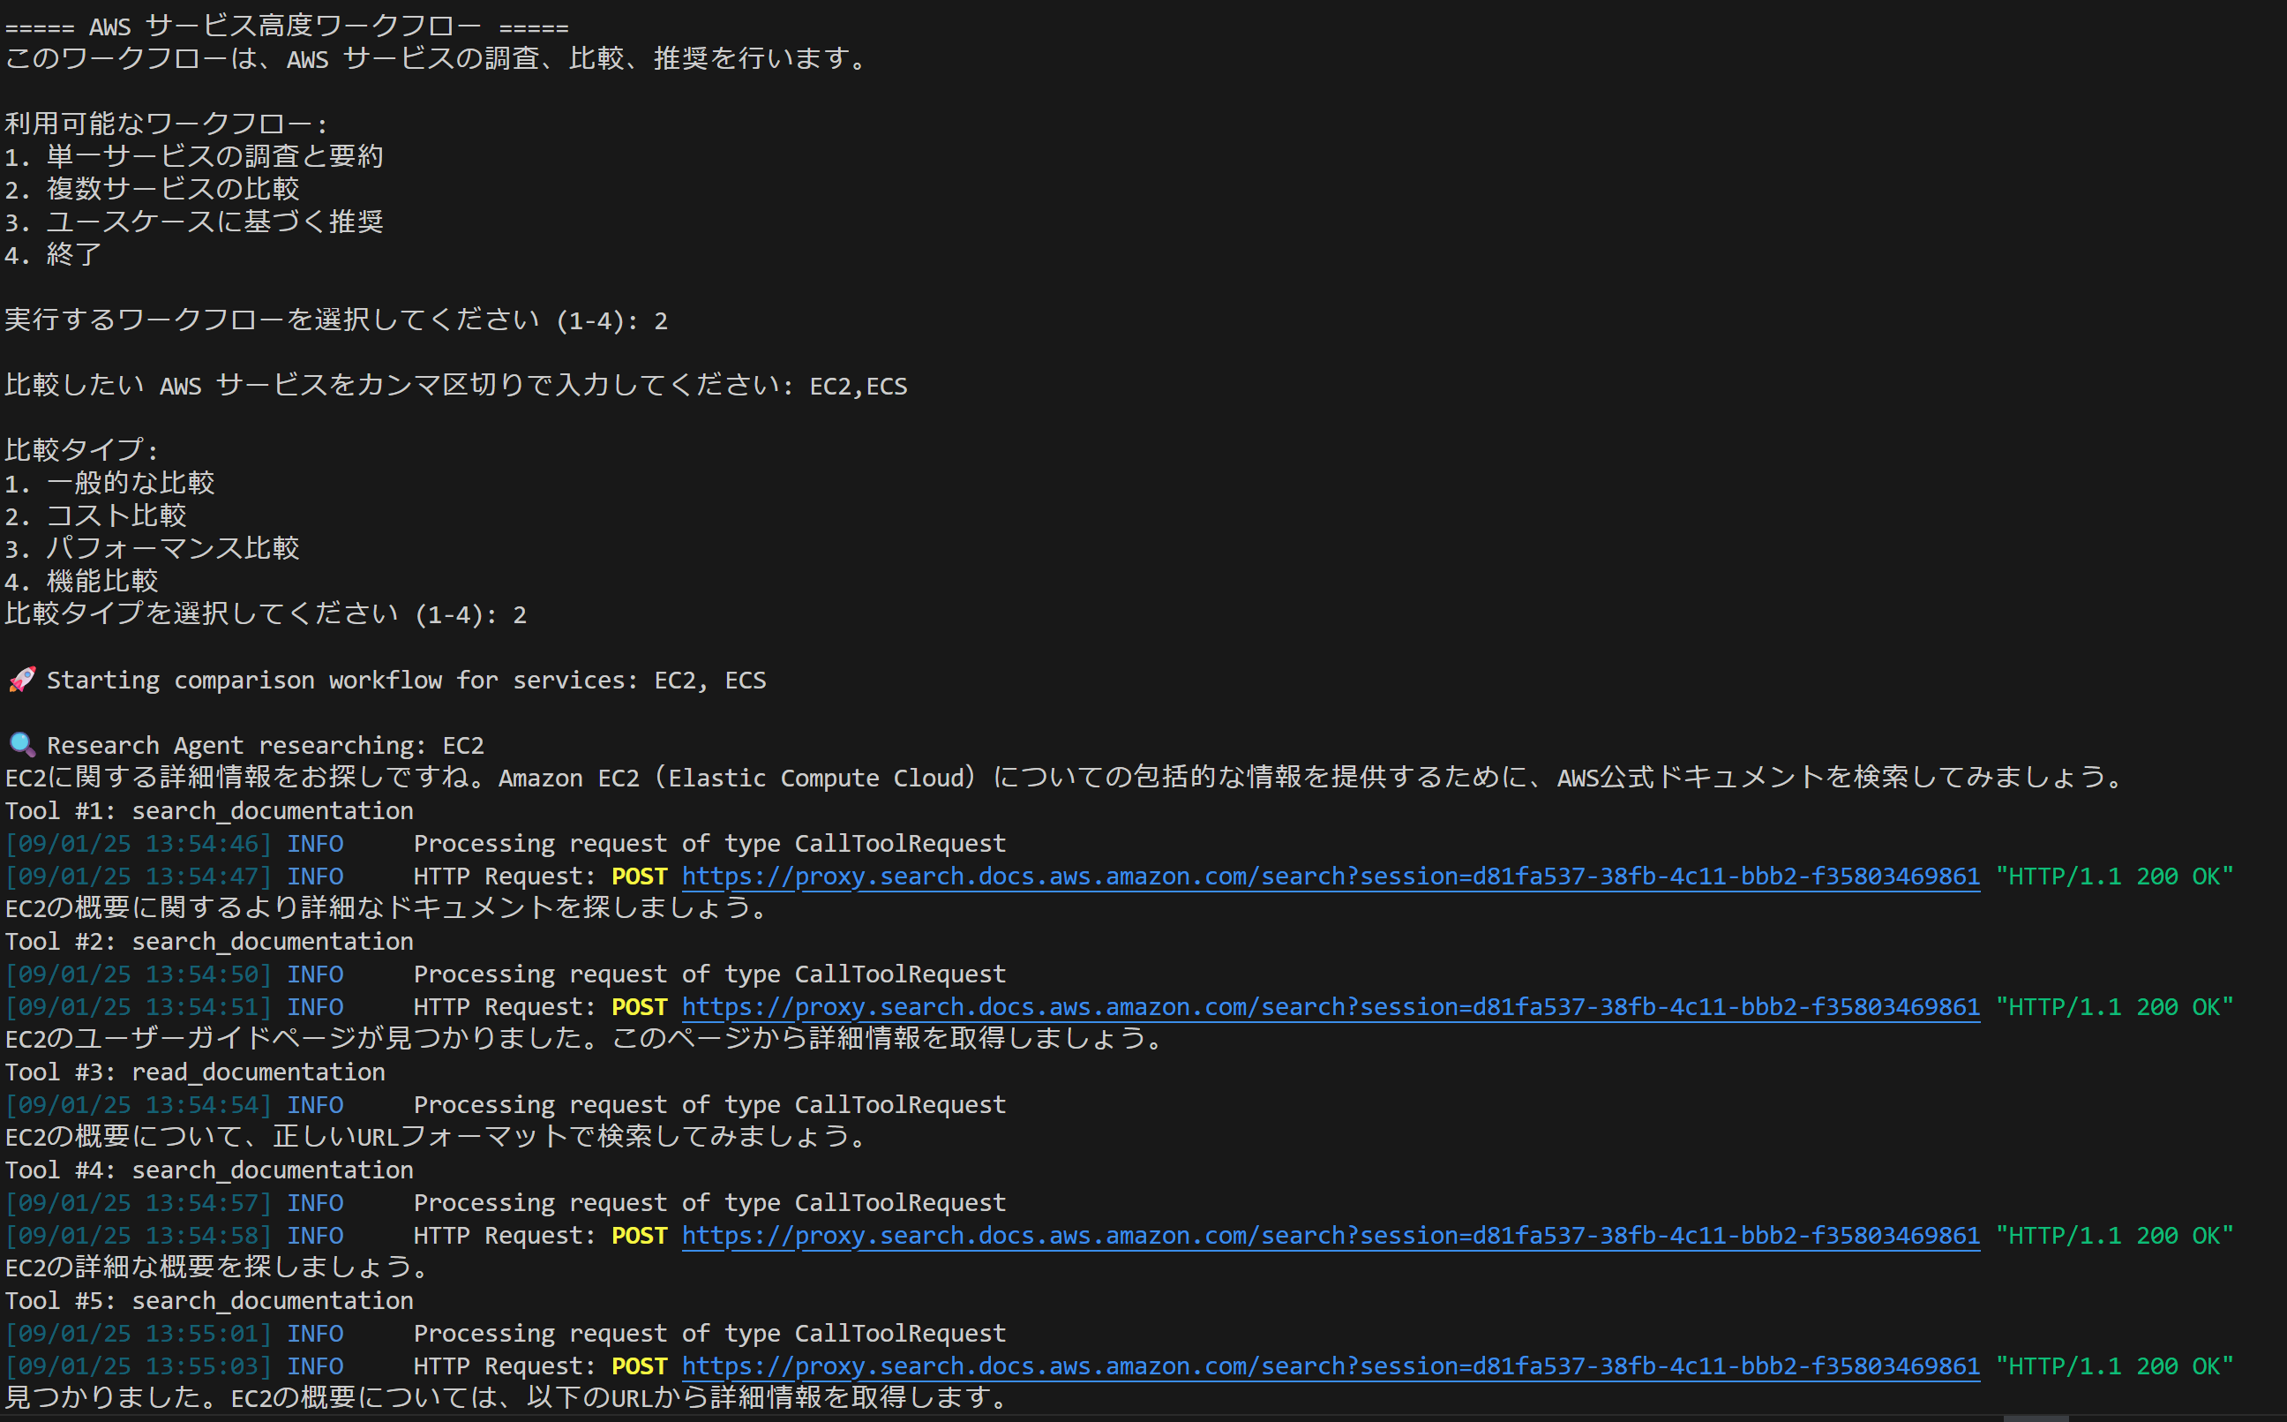Click the line 'EC2の概要について、正しいURLフォーマットで検索してみましょう。'
Screen dimensions: 2287x1422
click(x=438, y=1137)
